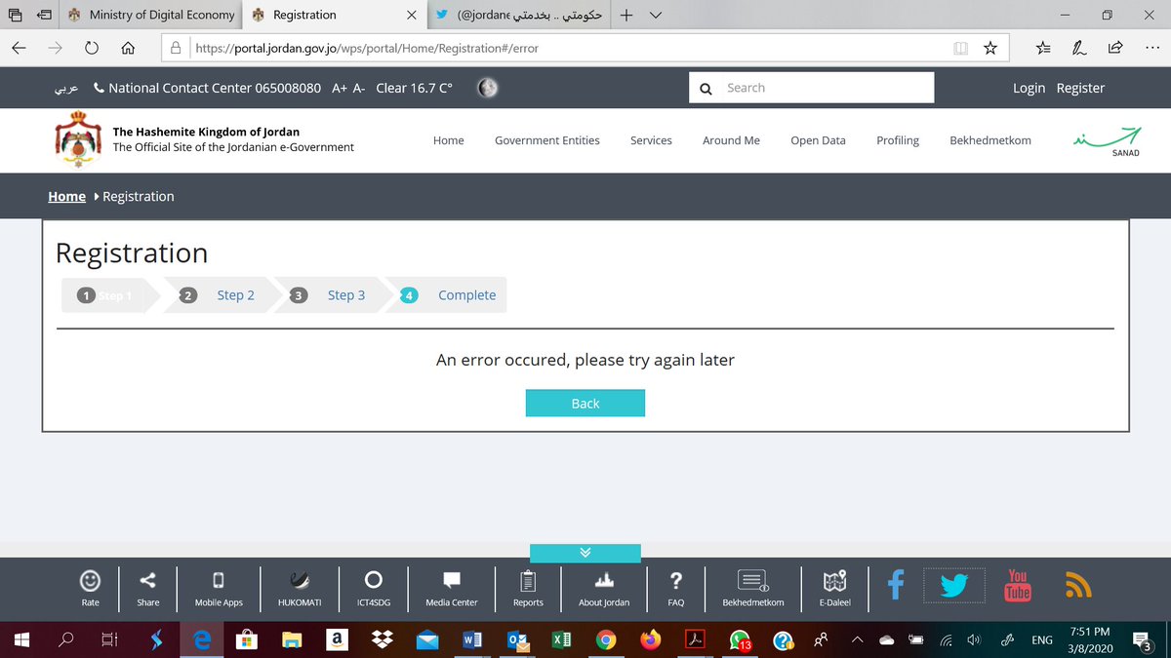Collapse the footer bar with chevron
The width and height of the screenshot is (1171, 658).
point(585,553)
